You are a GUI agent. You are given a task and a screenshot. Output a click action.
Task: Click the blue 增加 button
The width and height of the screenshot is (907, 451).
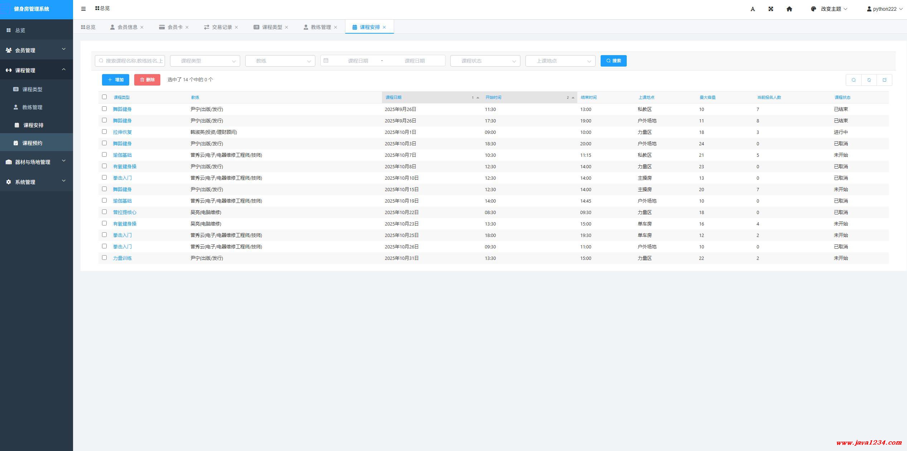(x=115, y=80)
